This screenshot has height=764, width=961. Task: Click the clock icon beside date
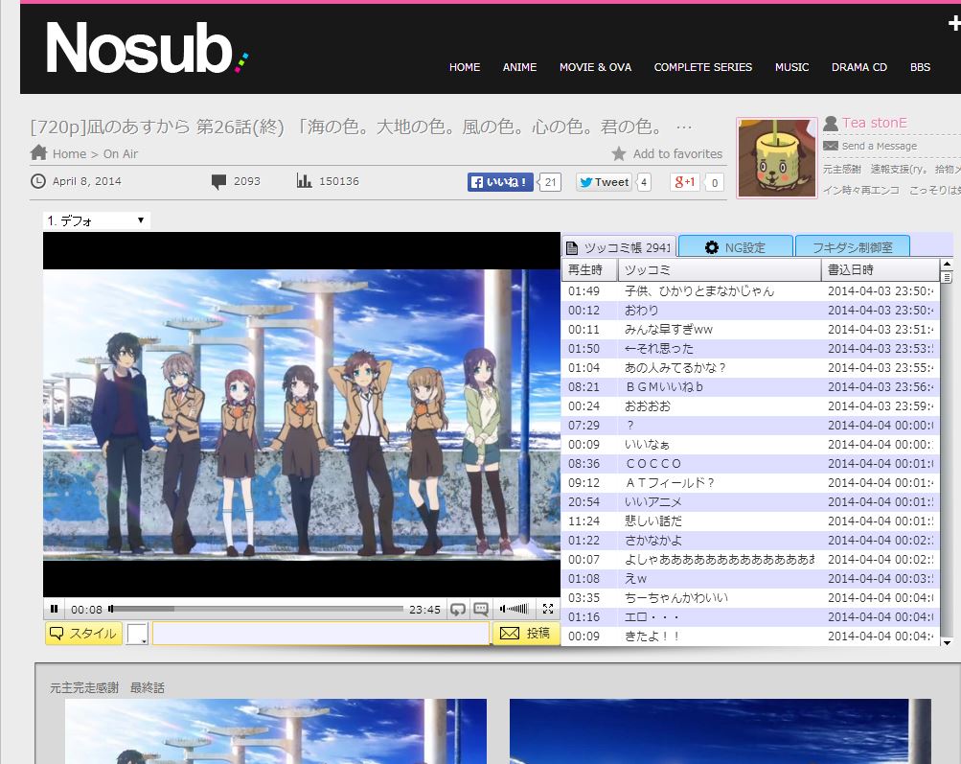click(38, 181)
